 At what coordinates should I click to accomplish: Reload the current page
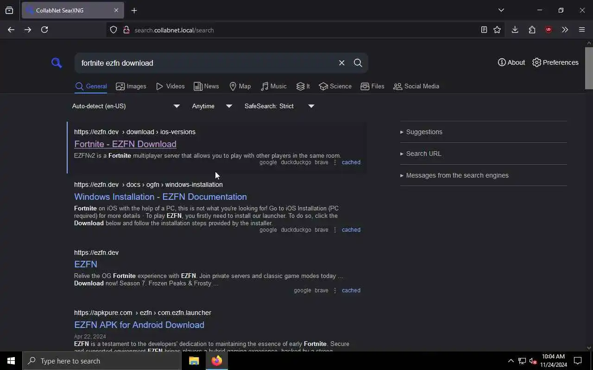44,30
